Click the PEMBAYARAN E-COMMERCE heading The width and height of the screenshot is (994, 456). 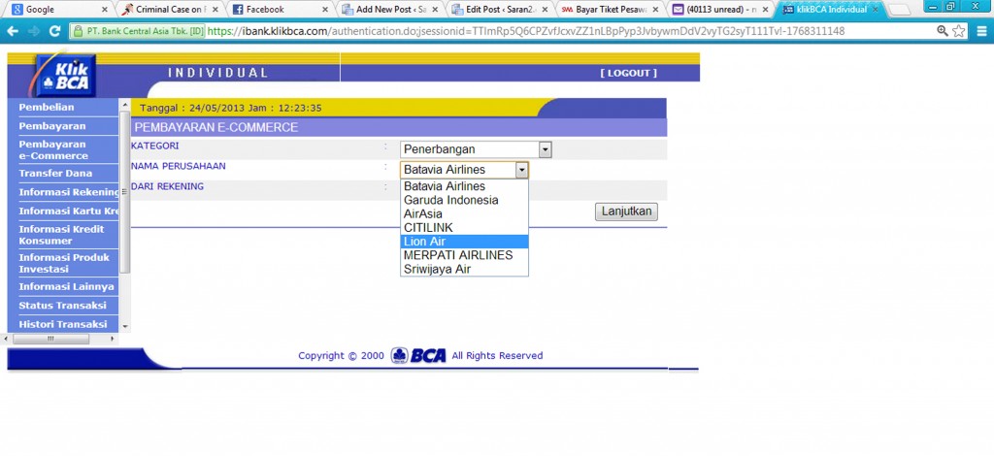pyautogui.click(x=216, y=127)
